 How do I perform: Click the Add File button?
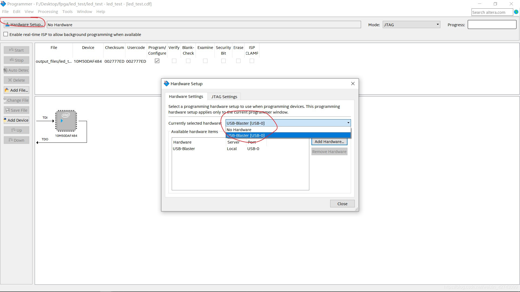[17, 90]
